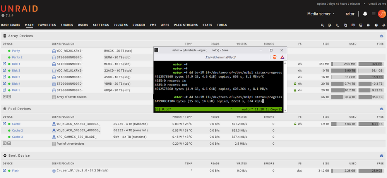Browse Disk 4 via its open-link icon
Viewport: 387px width, 178px height.
tap(4, 84)
